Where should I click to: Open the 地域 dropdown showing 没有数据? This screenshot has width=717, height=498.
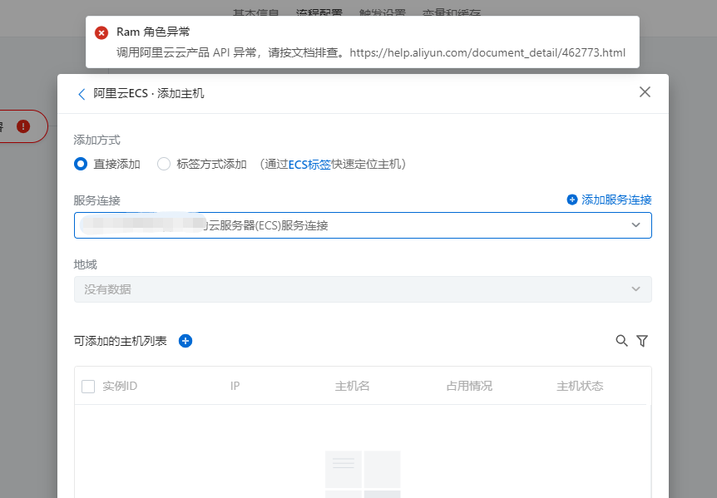(363, 289)
